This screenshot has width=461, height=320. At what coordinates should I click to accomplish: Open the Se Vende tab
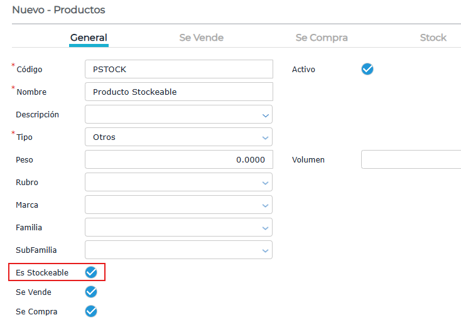201,38
